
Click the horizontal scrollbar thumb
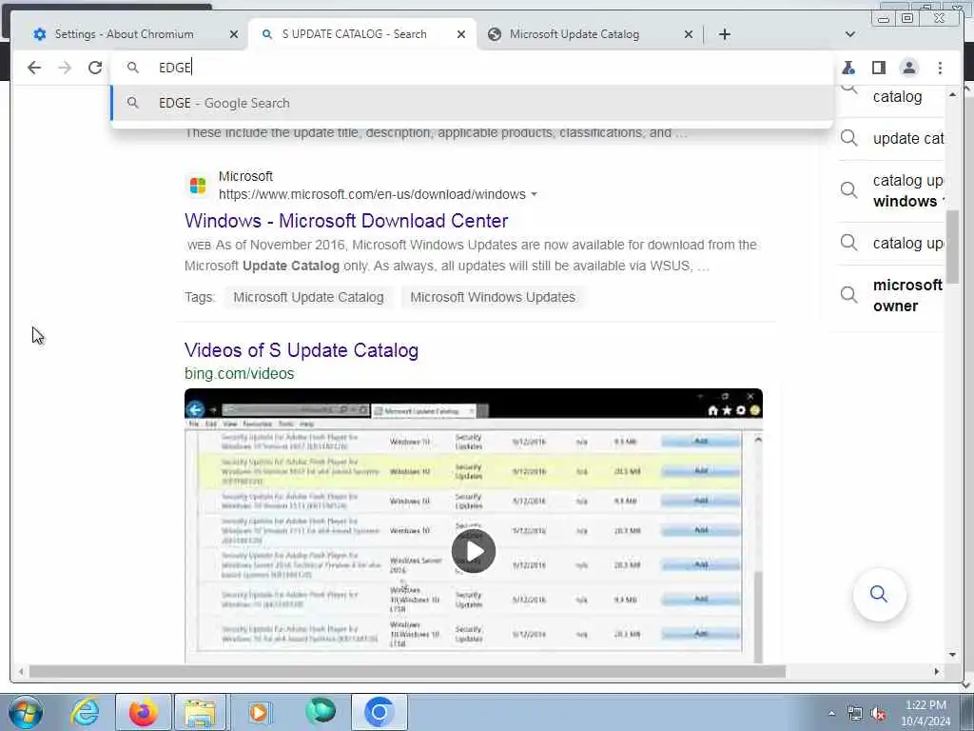(x=407, y=671)
